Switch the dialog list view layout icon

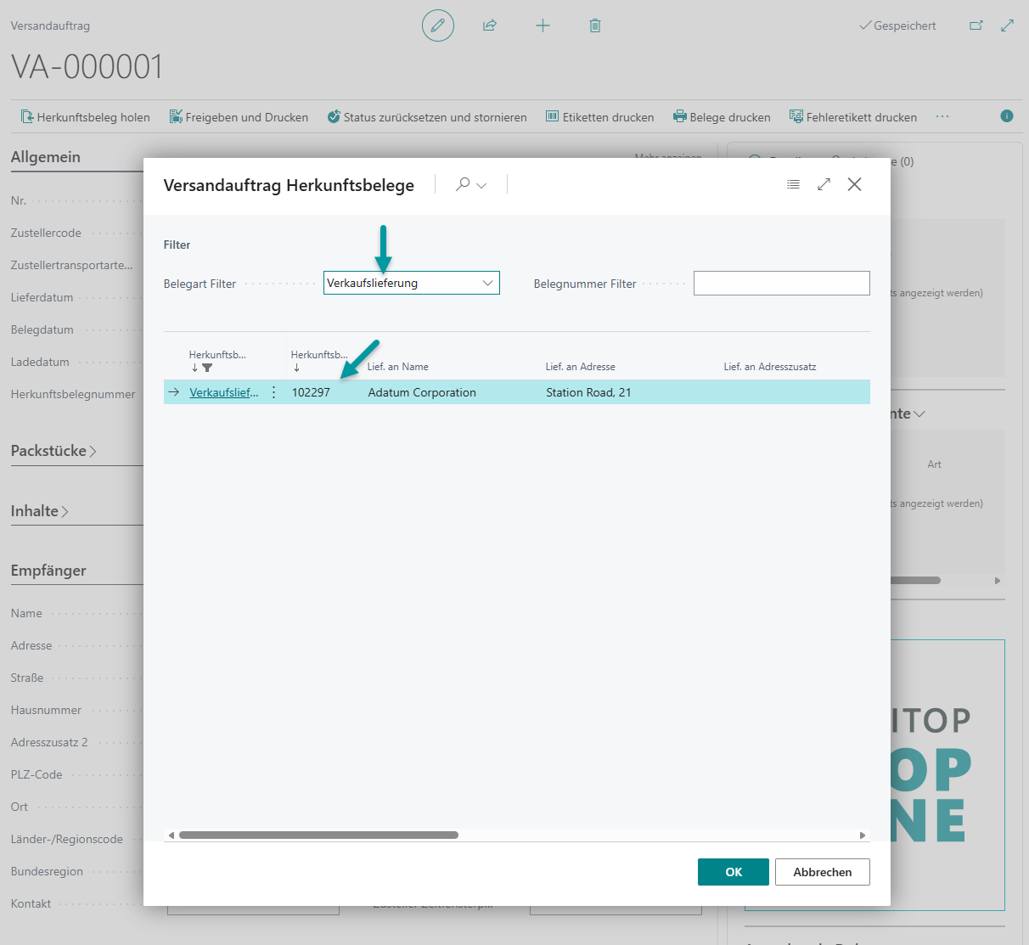click(x=793, y=184)
